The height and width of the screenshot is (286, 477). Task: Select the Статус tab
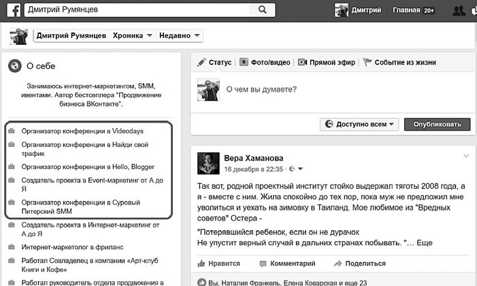click(x=215, y=62)
